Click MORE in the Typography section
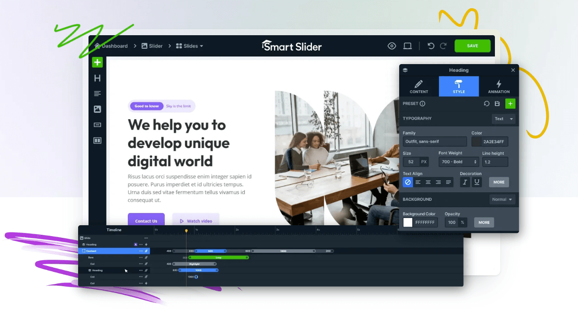Image resolution: width=578 pixels, height=325 pixels. coord(499,182)
